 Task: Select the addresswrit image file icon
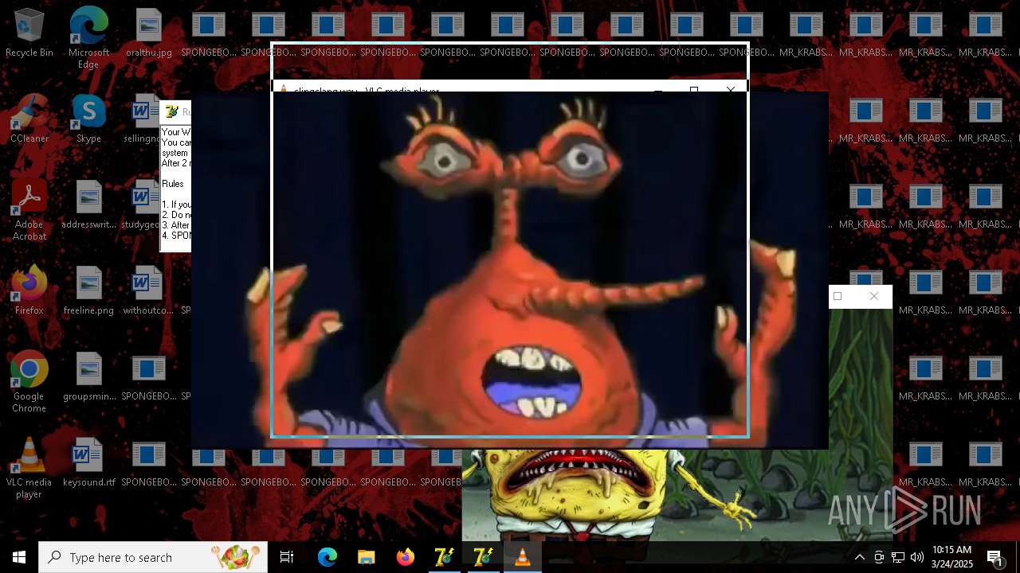[x=88, y=205]
